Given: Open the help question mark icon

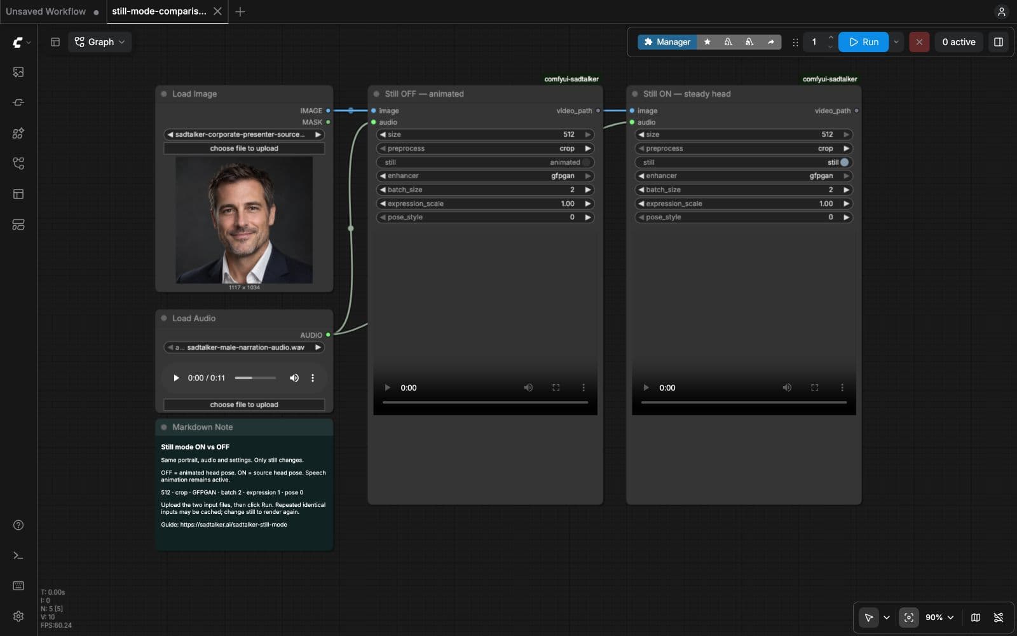Looking at the screenshot, I should click(18, 525).
